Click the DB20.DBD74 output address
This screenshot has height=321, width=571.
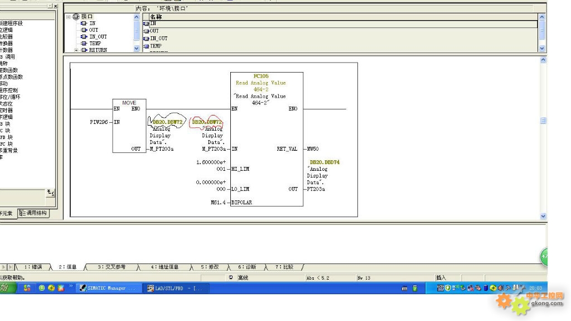coord(325,162)
